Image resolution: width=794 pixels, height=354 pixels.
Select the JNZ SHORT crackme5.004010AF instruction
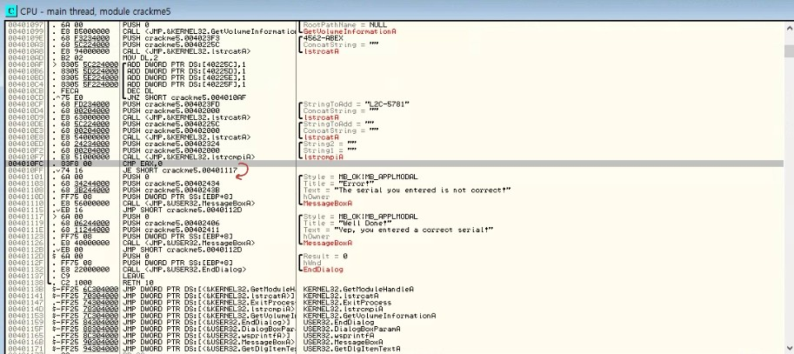pyautogui.click(x=186, y=97)
